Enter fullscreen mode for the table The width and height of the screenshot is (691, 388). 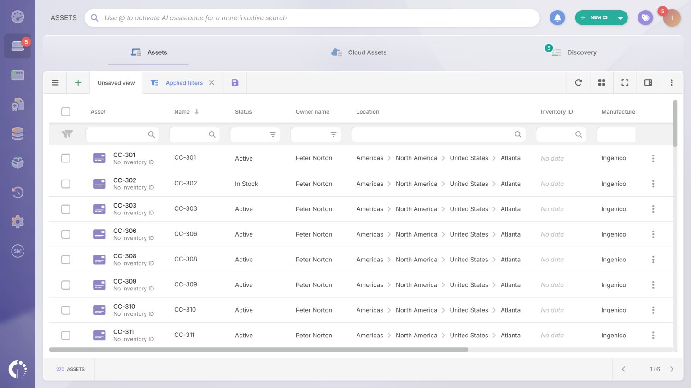tap(625, 82)
